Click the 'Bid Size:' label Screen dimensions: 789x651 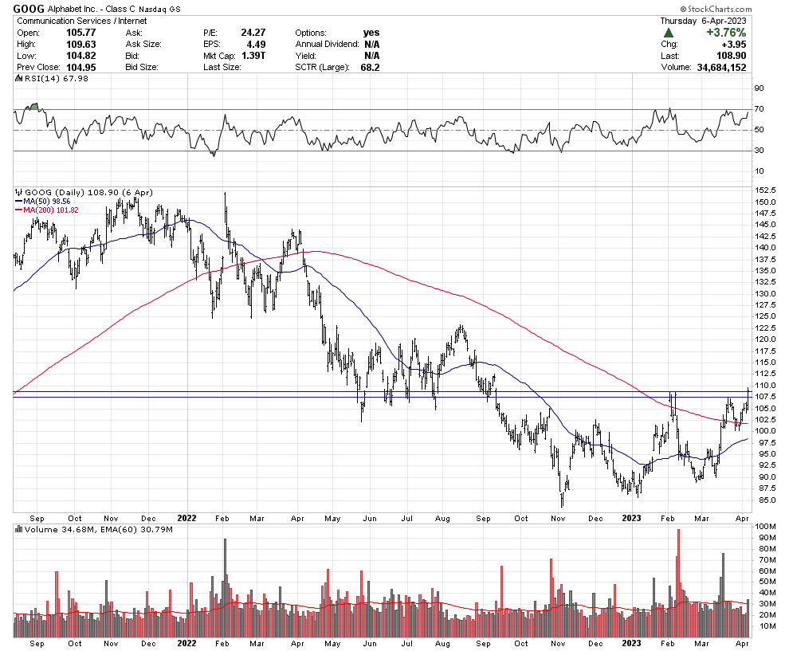click(x=142, y=68)
